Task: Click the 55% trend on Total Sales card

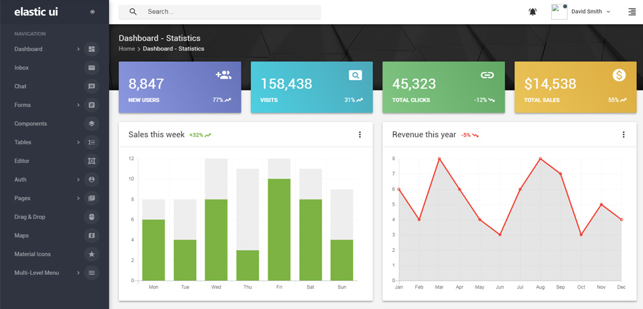Action: pos(617,100)
